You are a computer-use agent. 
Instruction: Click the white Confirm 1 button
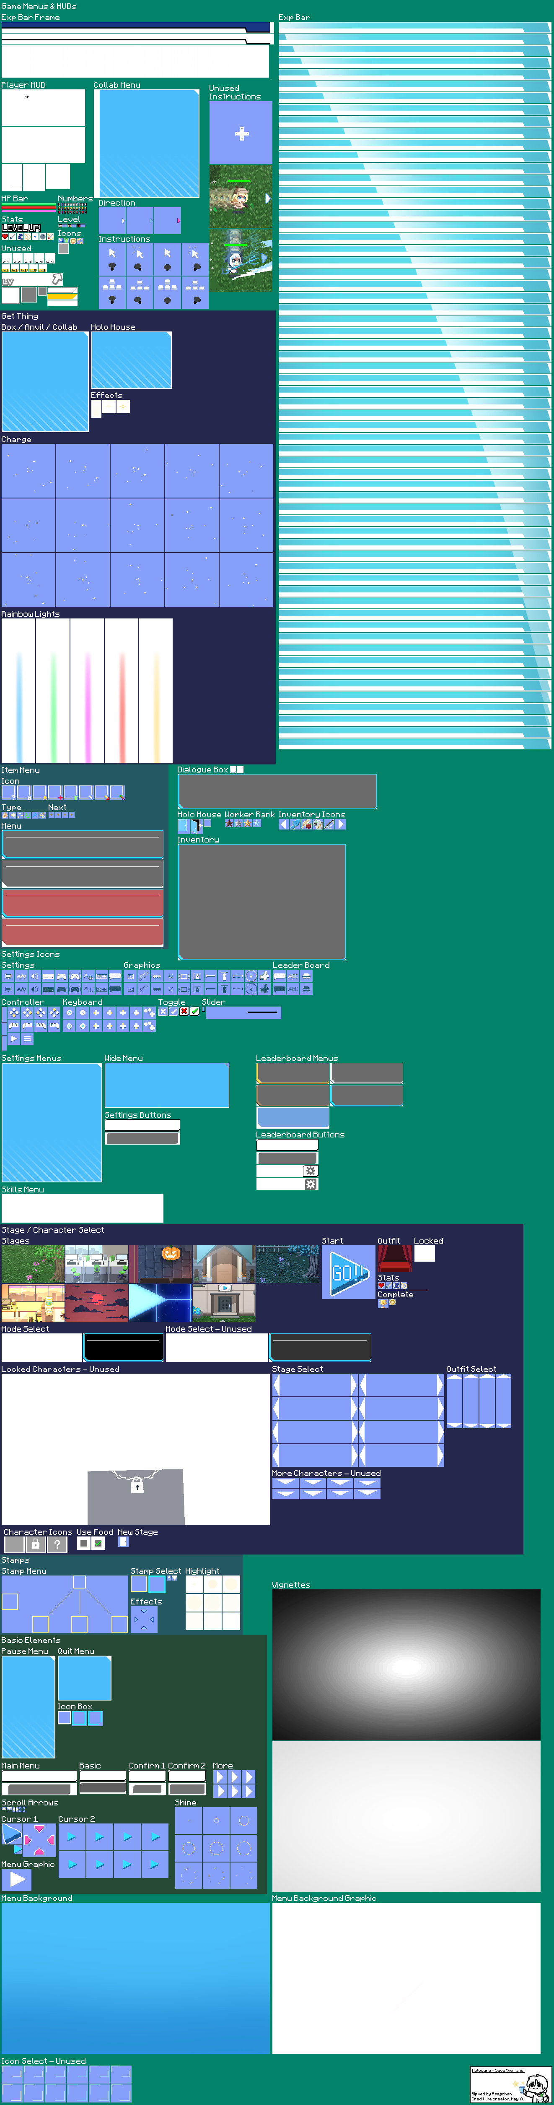148,1776
